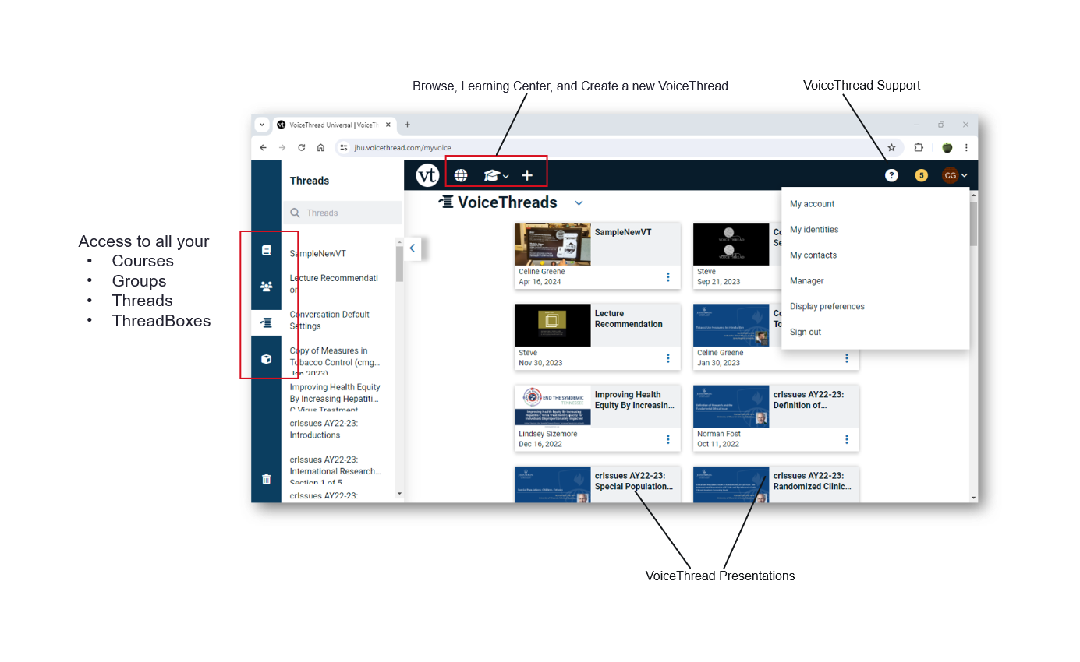Screen dimensions: 1080x662
Task: Open the ThreadBoxes cube icon
Action: point(266,359)
